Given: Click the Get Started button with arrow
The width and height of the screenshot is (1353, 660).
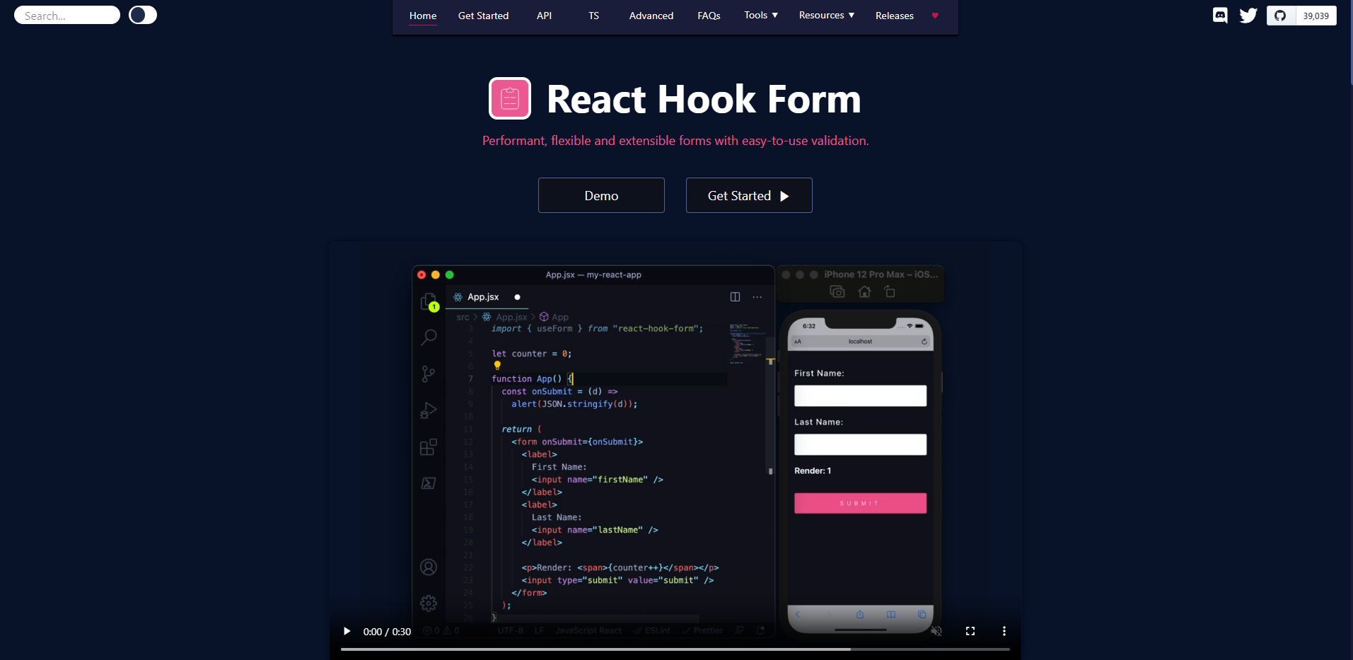Looking at the screenshot, I should click(748, 195).
